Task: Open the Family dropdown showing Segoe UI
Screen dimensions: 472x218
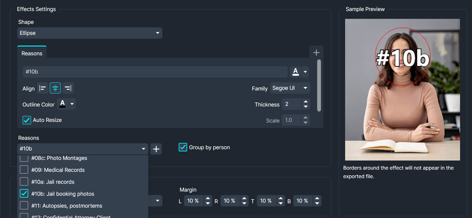Action: [x=290, y=88]
